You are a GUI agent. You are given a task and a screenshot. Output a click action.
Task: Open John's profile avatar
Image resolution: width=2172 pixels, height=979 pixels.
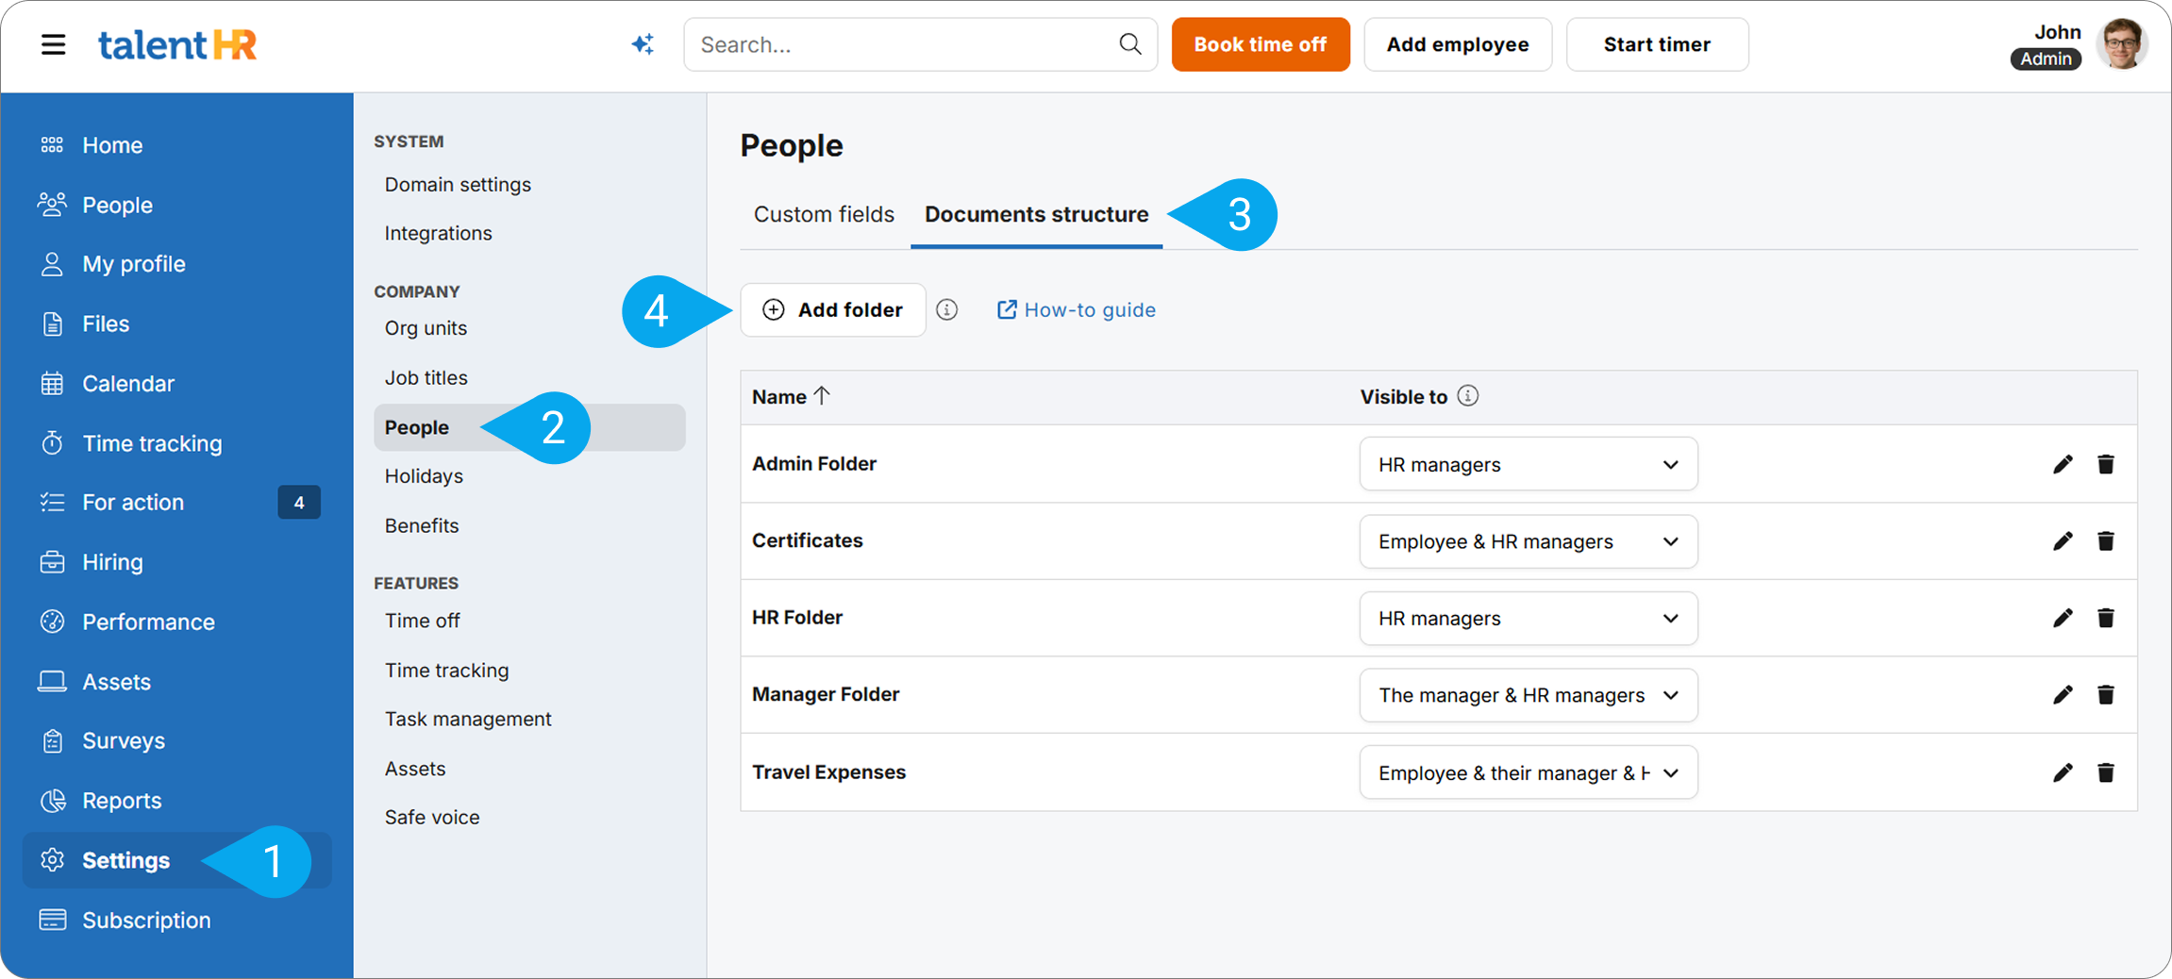point(2122,44)
